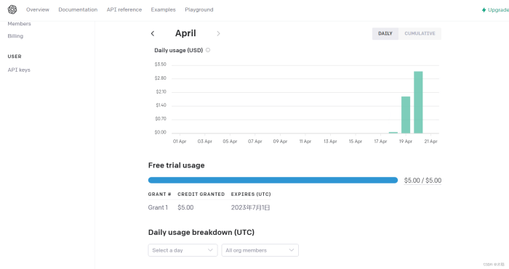The height and width of the screenshot is (269, 509).
Task: Open the Overview tab
Action: pyautogui.click(x=38, y=9)
